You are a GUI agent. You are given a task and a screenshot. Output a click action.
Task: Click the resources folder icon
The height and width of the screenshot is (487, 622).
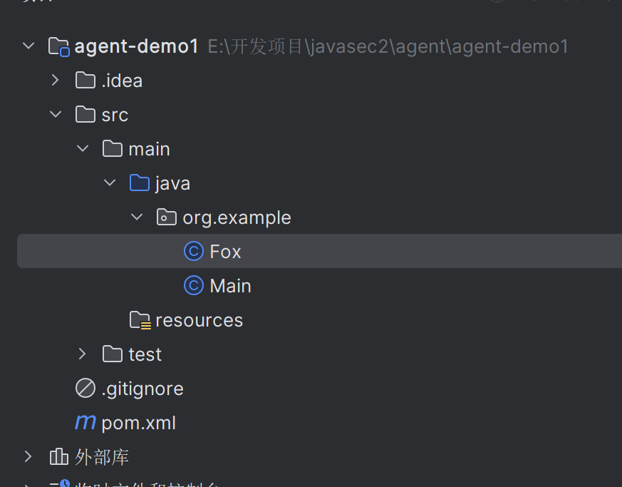point(140,320)
